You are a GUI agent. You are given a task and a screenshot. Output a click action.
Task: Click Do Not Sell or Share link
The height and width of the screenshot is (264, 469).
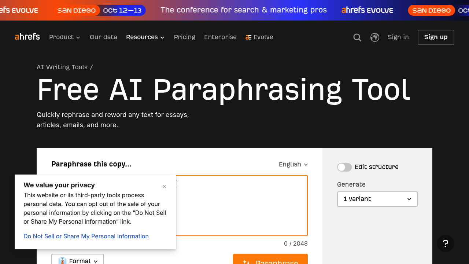86,236
